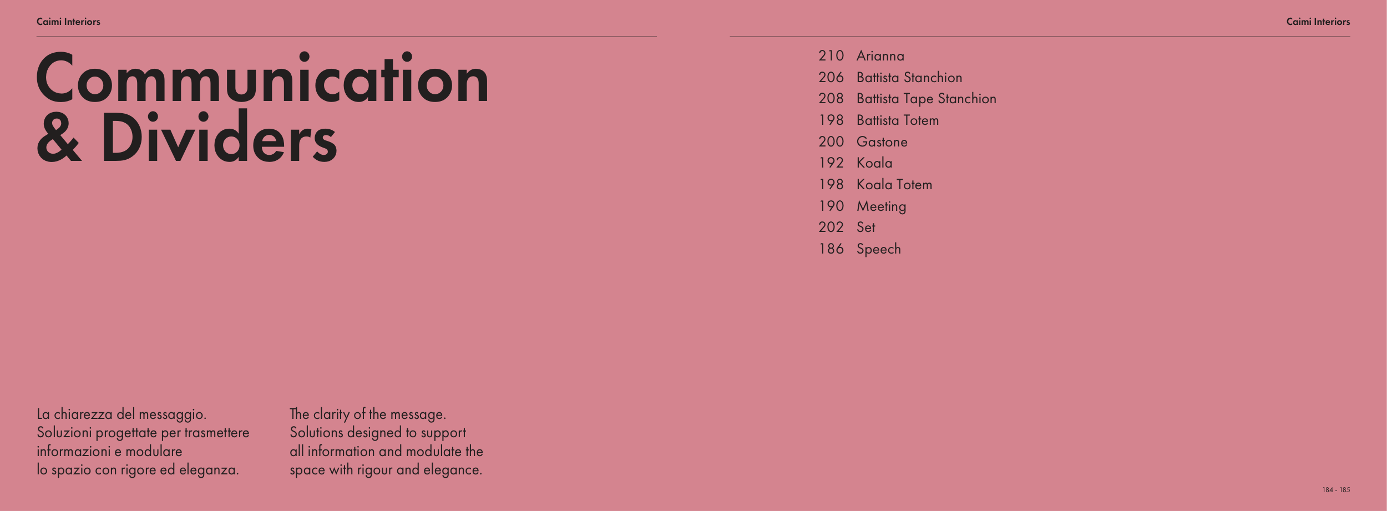1387x511 pixels.
Task: Click page number 202 beside Set
Action: [831, 227]
